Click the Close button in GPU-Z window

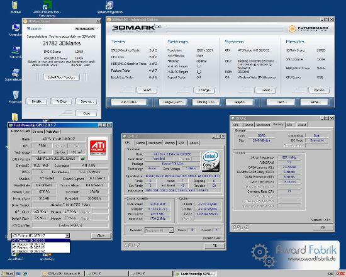101,235
